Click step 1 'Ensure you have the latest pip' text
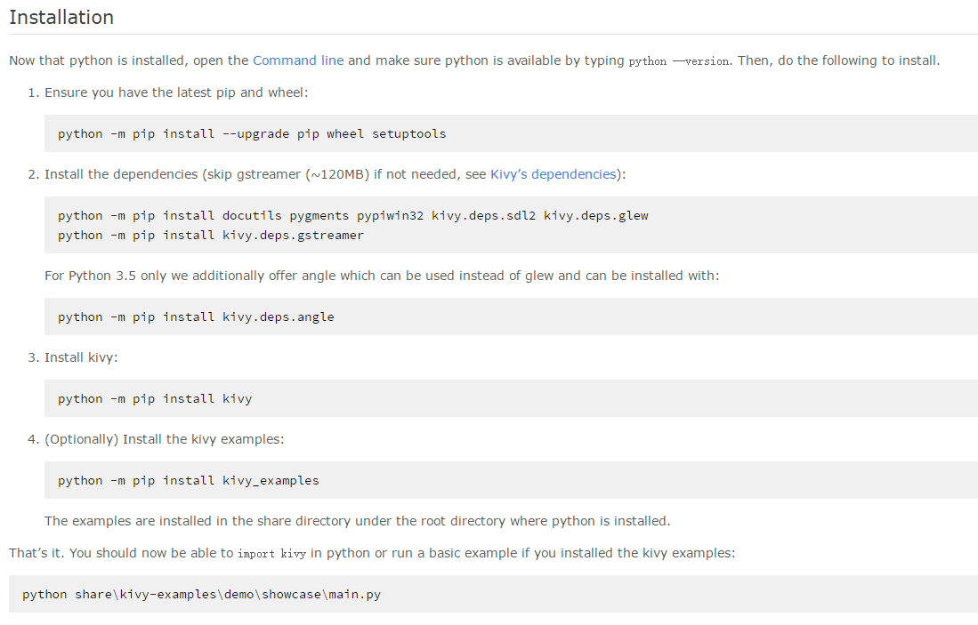The height and width of the screenshot is (625, 978). pyautogui.click(x=176, y=92)
